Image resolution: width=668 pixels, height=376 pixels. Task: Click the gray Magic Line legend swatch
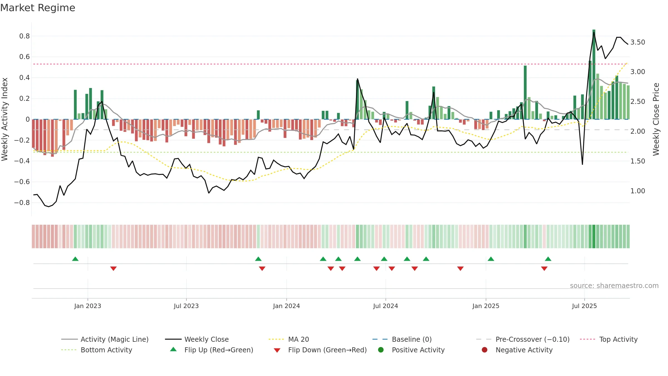(x=69, y=339)
